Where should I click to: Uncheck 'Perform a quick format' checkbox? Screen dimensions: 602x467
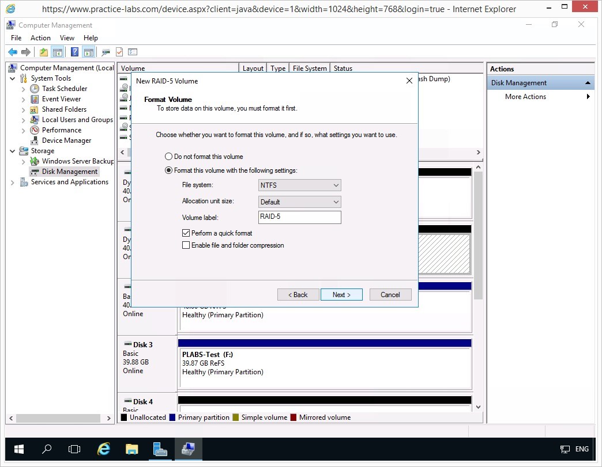[x=186, y=233]
